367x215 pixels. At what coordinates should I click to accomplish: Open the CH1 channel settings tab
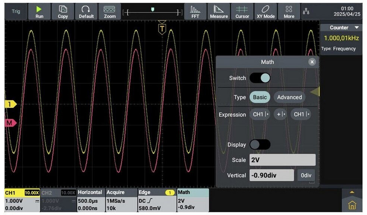click(x=22, y=200)
